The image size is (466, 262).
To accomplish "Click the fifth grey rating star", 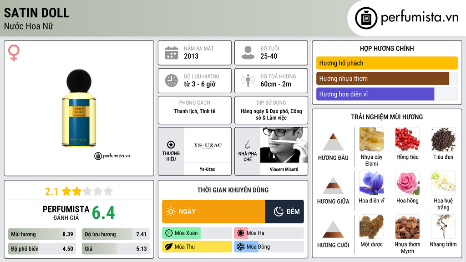I will [108, 191].
